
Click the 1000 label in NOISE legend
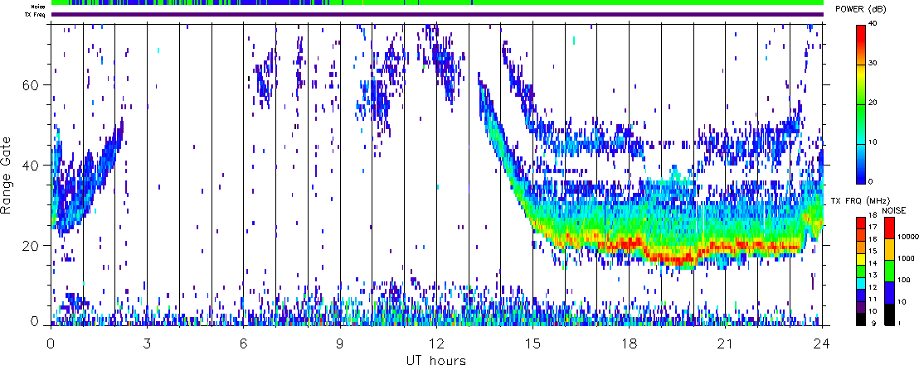point(906,258)
